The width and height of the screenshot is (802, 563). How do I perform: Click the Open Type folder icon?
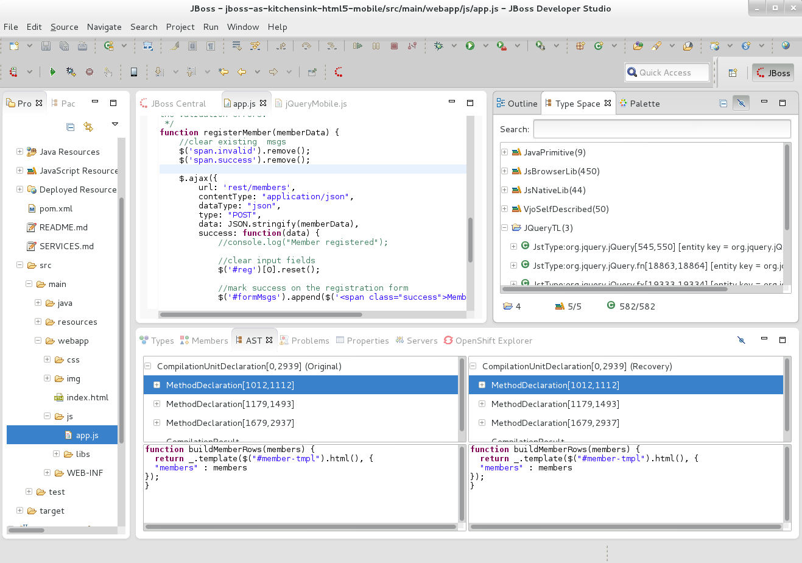(638, 46)
